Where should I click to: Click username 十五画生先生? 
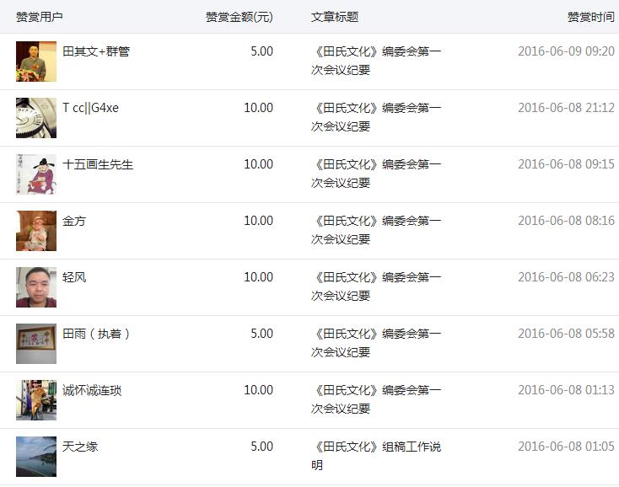[98, 164]
